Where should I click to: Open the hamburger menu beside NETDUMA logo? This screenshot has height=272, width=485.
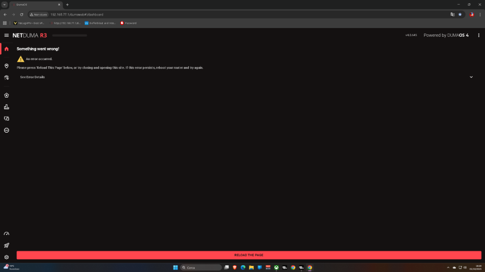point(6,35)
